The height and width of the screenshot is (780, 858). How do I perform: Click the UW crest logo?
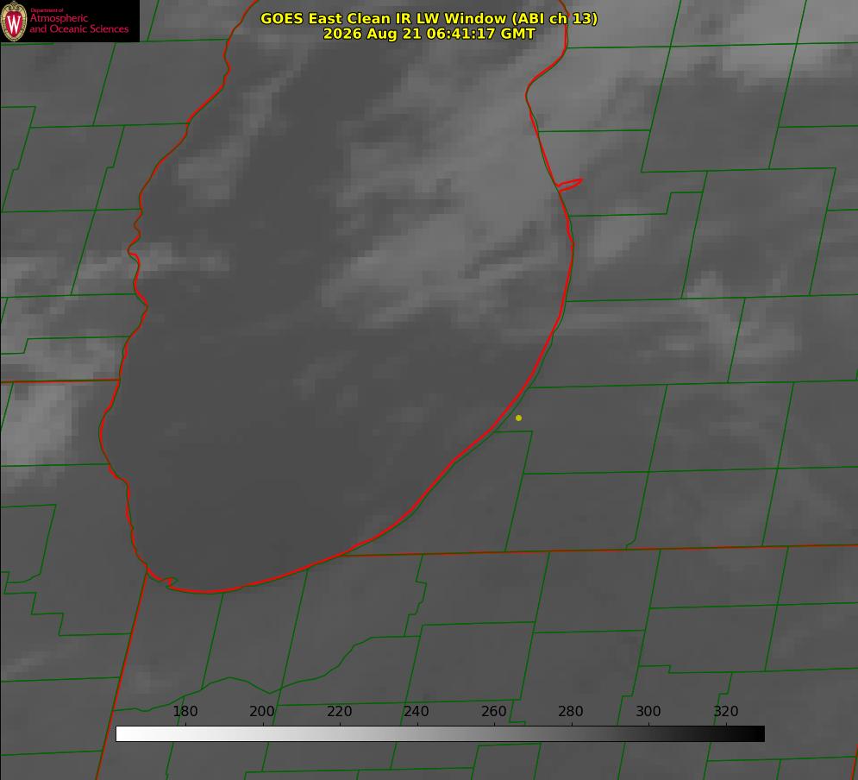point(14,22)
